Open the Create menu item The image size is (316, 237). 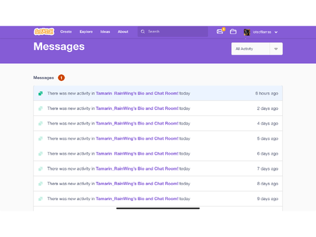pyautogui.click(x=66, y=32)
